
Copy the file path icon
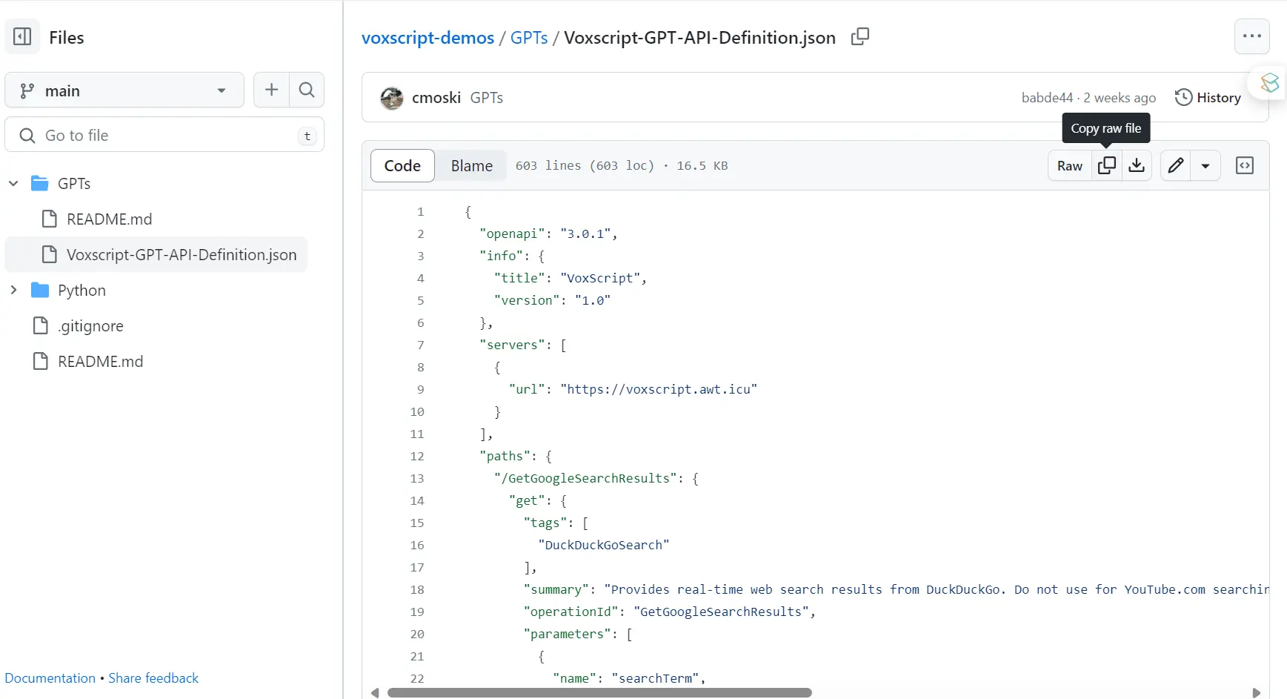click(x=860, y=36)
